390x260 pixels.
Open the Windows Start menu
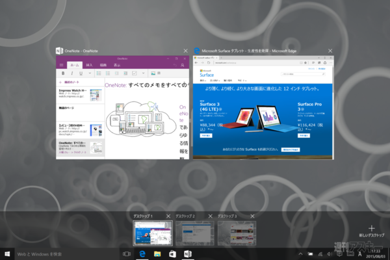click(7, 253)
